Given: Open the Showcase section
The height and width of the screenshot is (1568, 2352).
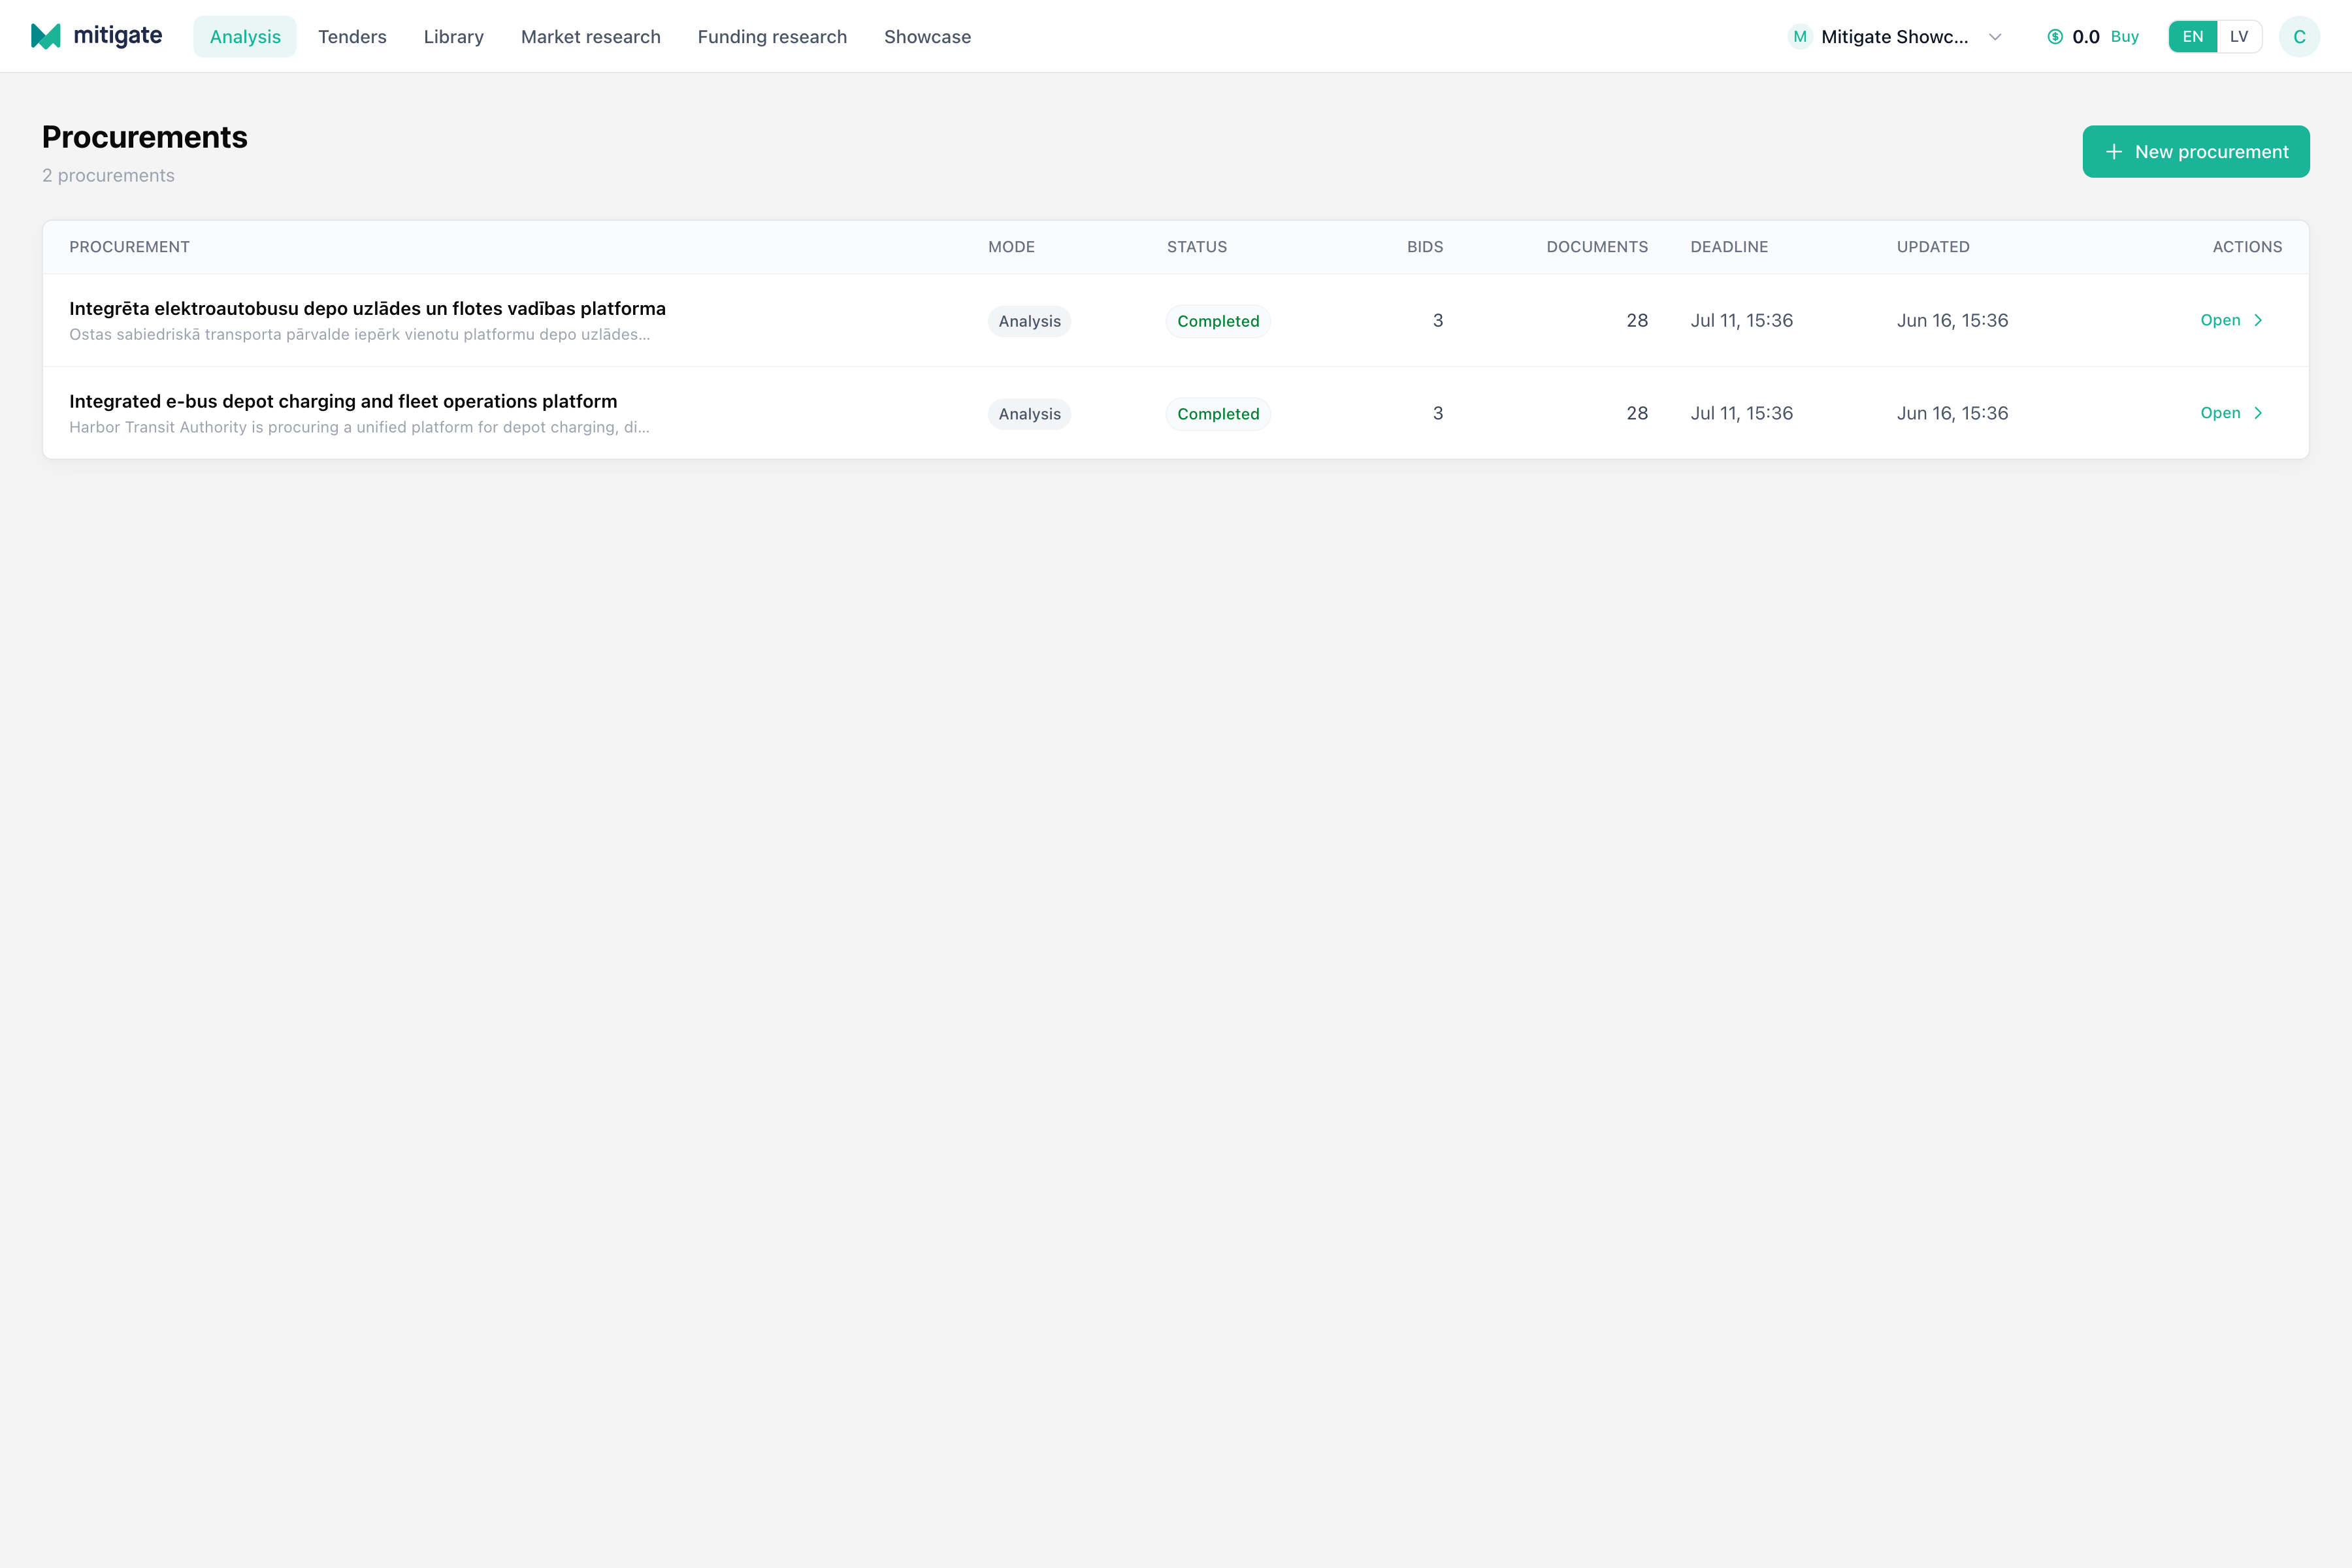Looking at the screenshot, I should click(927, 37).
